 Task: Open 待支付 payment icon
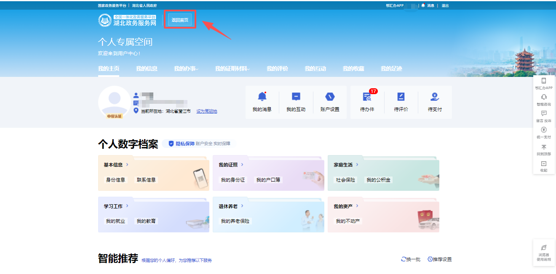coord(435,97)
